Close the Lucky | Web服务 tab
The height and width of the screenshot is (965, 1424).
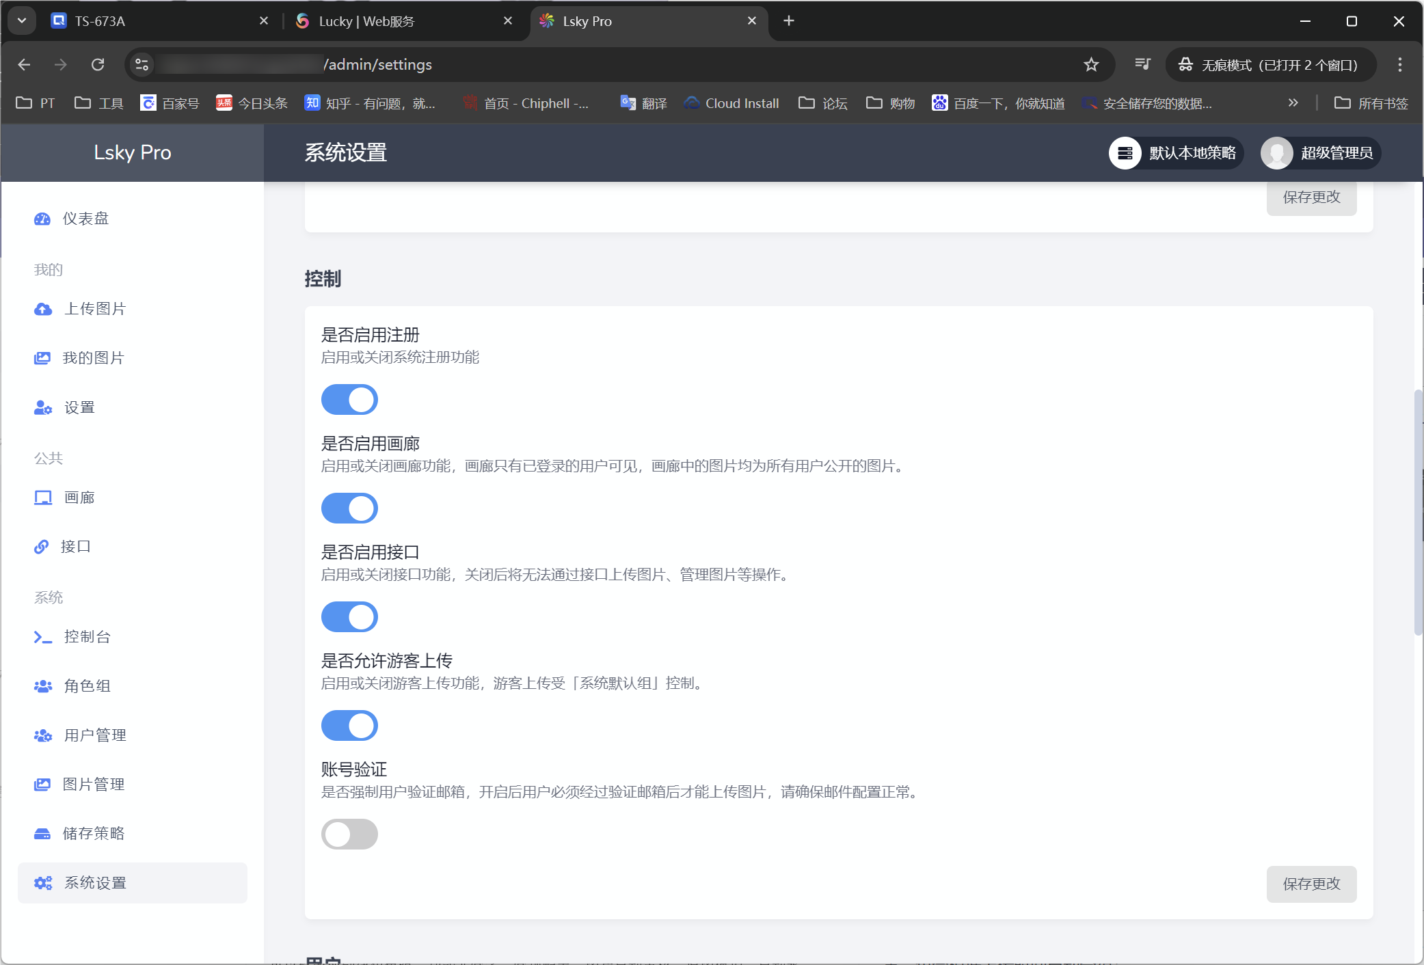point(508,21)
